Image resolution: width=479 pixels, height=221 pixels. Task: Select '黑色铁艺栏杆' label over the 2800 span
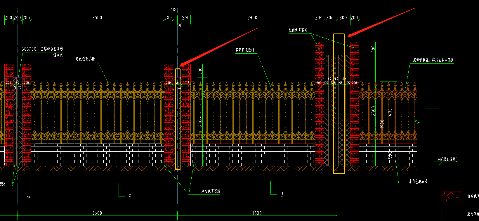[245, 50]
